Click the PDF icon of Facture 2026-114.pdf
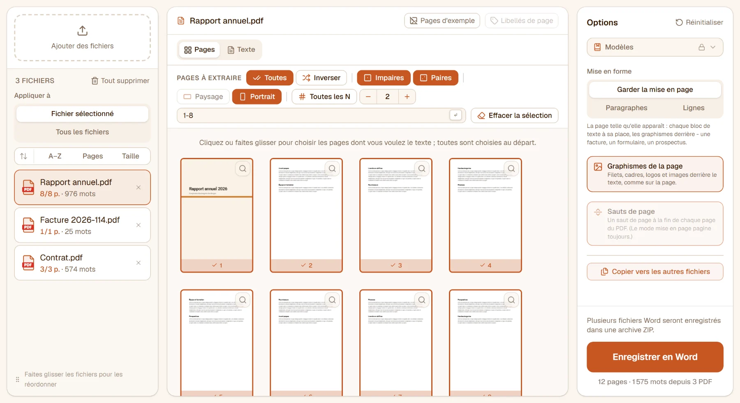Screen dimensions: 740x403 pyautogui.click(x=28, y=225)
